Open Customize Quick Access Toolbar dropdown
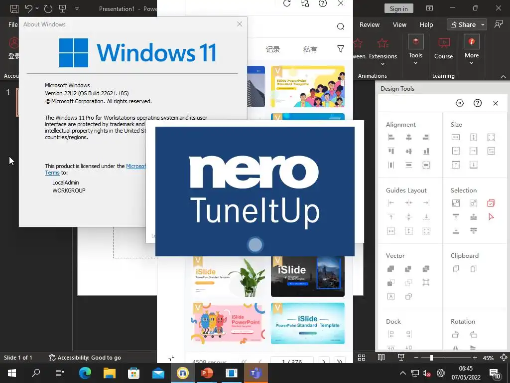 tap(77, 8)
